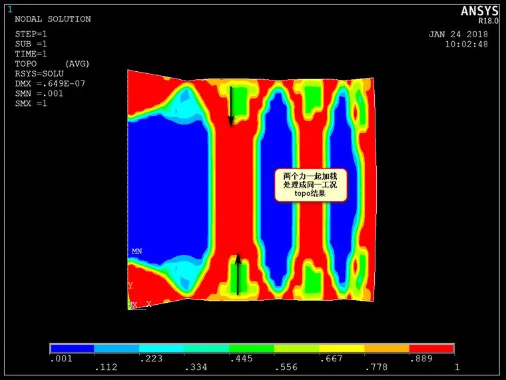Viewport: 506px width, 380px height.
Task: Click the RSYS=SOLU text
Action: pyautogui.click(x=39, y=74)
